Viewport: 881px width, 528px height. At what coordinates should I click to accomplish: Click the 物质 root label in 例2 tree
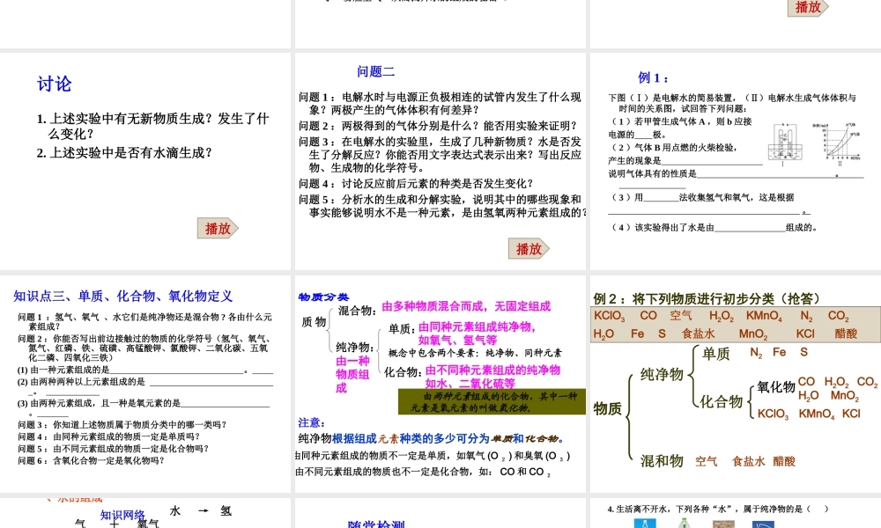click(x=607, y=408)
